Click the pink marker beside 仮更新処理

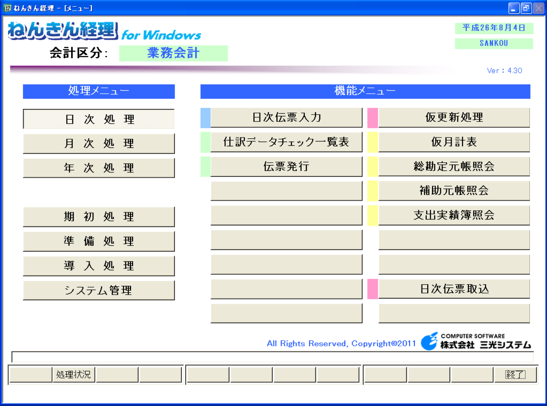[x=373, y=118]
